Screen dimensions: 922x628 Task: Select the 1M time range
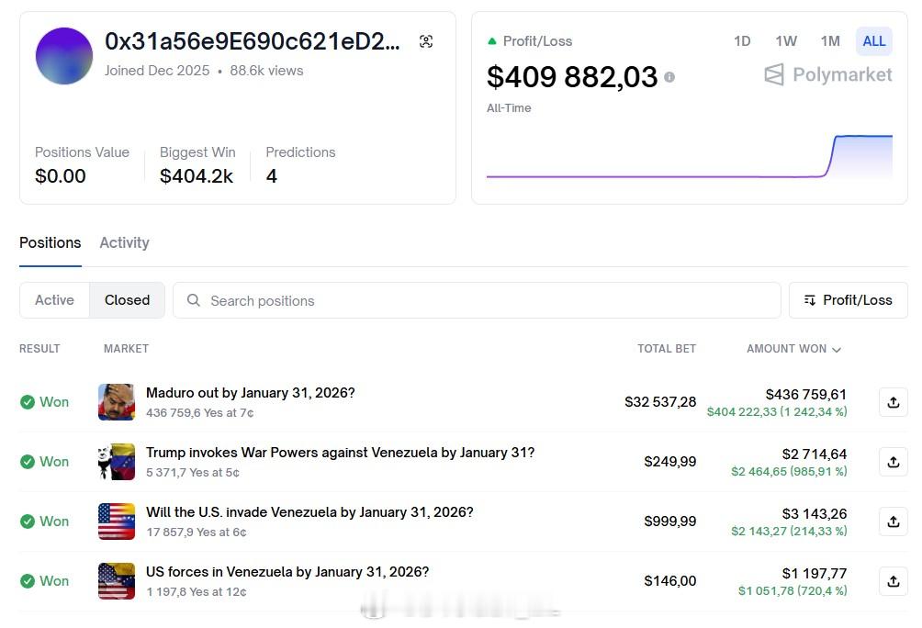tap(830, 41)
